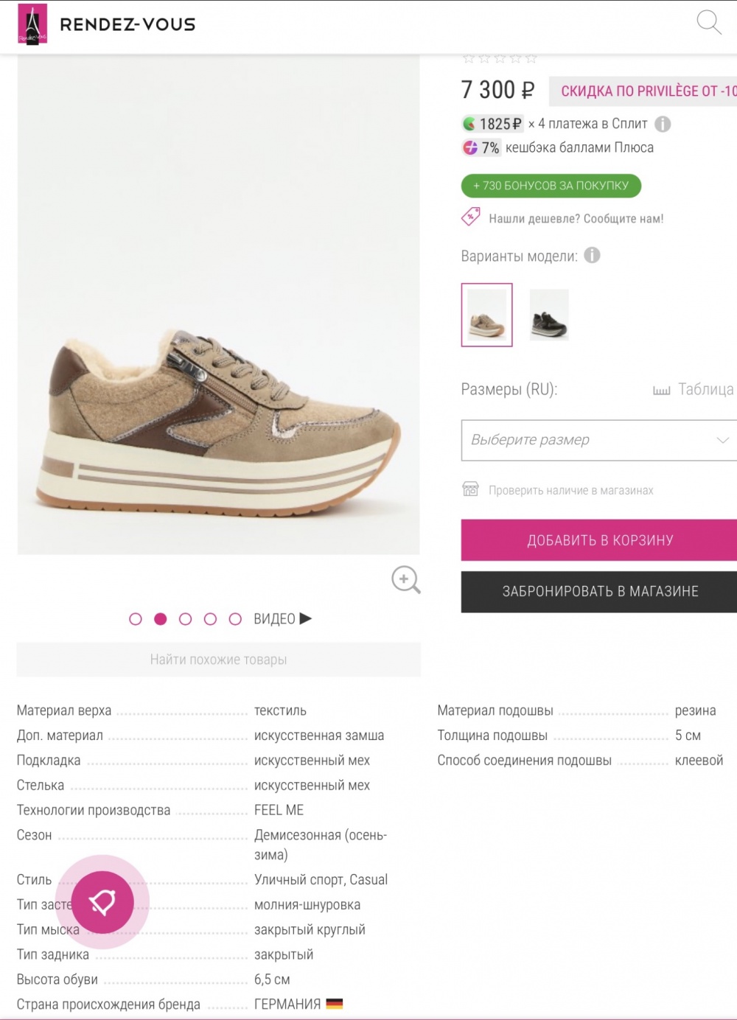Select the black sneaker color variant

549,315
